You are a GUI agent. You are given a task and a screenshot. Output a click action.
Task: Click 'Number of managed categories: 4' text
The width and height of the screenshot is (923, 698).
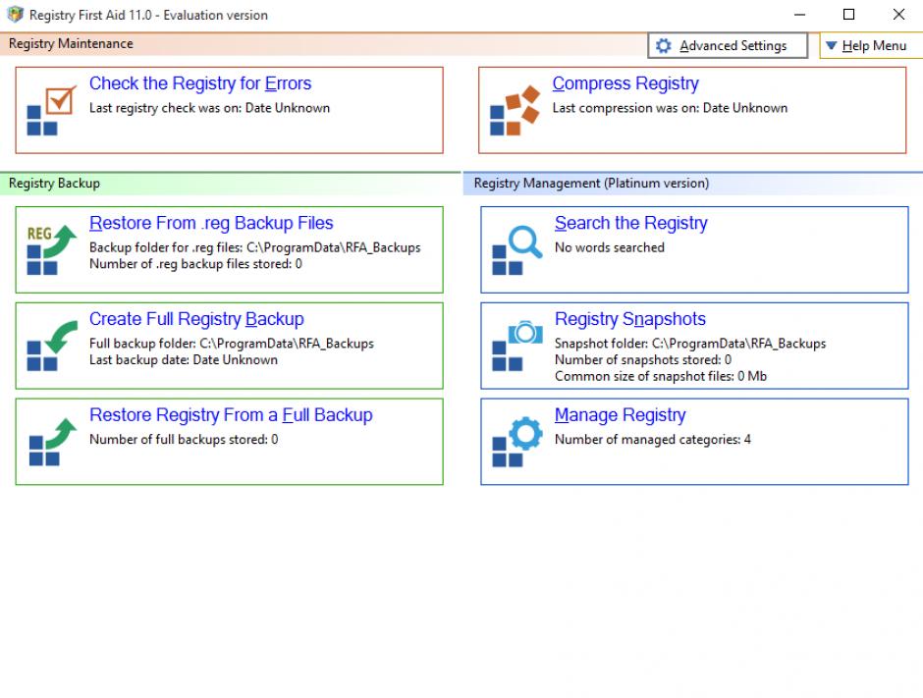point(653,440)
